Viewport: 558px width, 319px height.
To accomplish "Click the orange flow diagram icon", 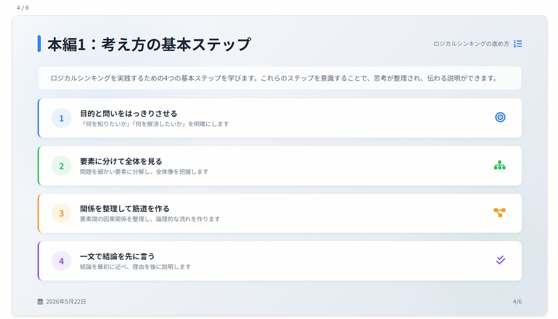I will pos(499,212).
